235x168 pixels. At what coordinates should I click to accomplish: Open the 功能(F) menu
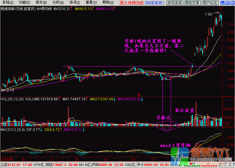25,3
